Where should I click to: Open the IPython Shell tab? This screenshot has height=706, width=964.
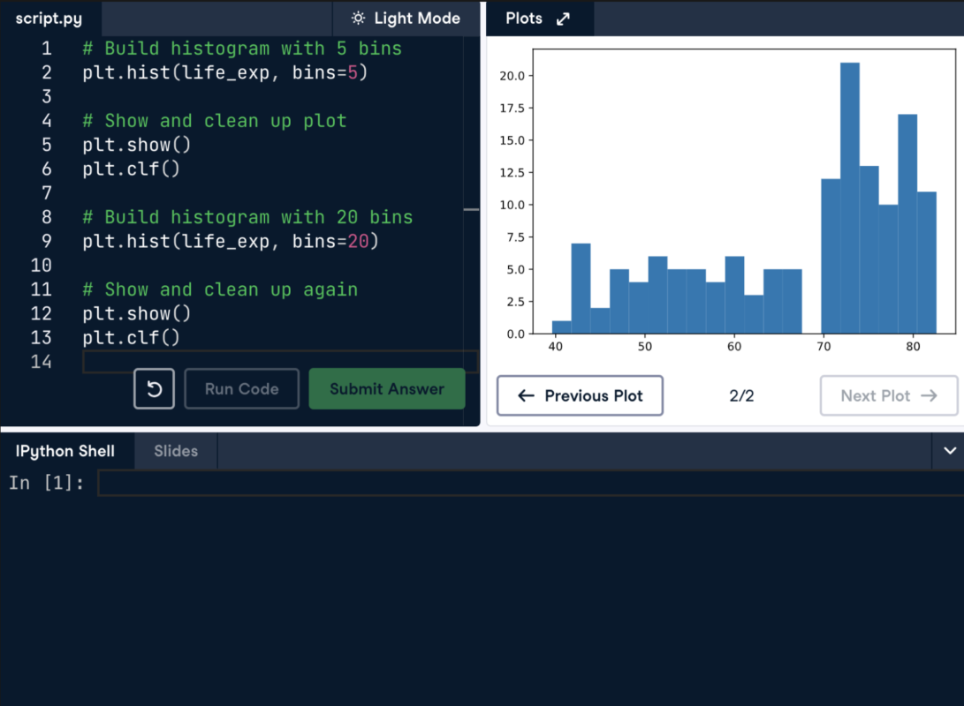[x=65, y=451]
